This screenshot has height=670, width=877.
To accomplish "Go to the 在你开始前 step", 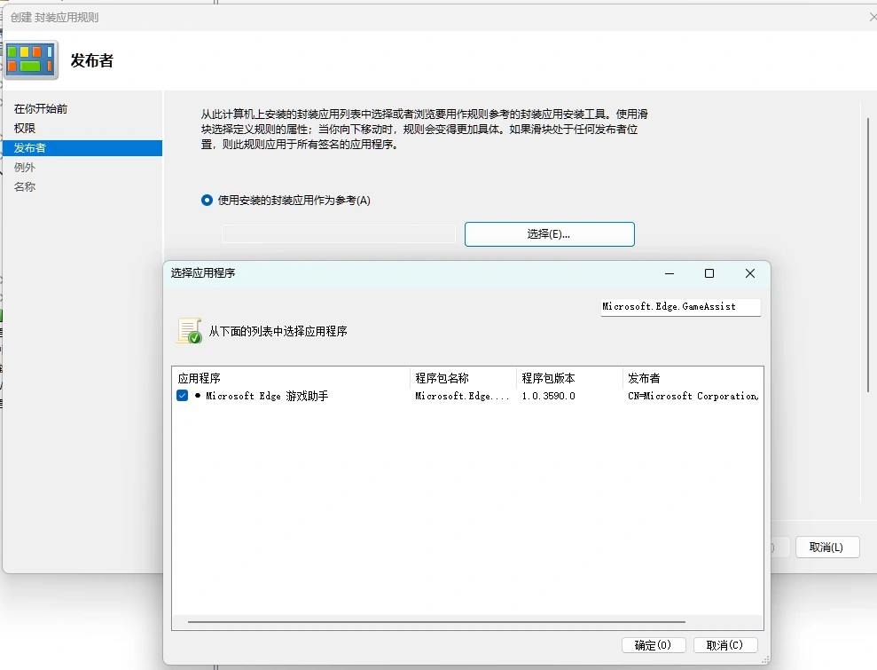I will [x=41, y=109].
